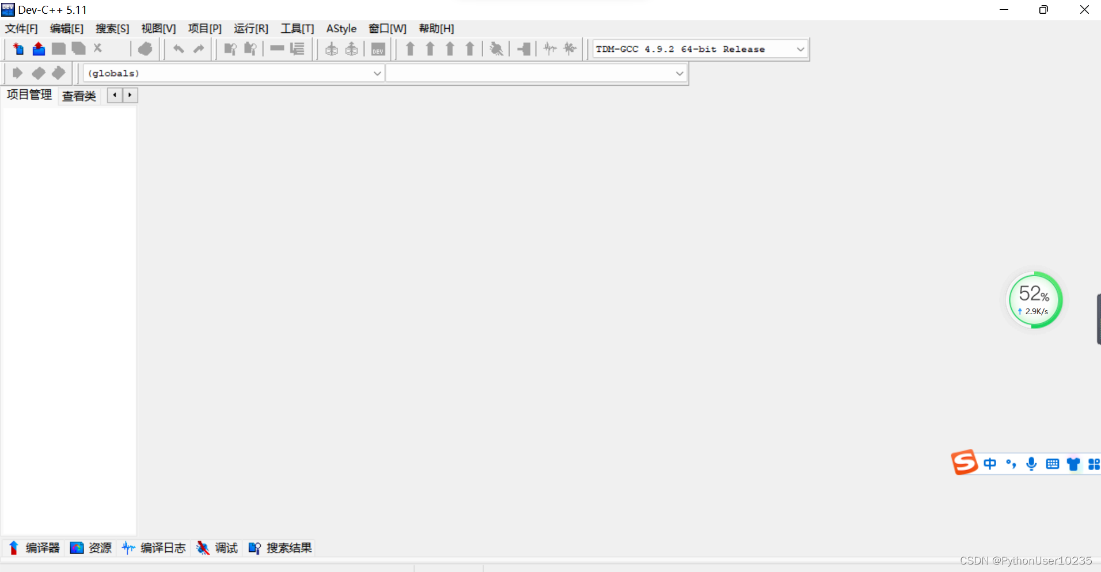1101x572 pixels.
Task: Open the Sogou soft keyboard icon
Action: click(1052, 464)
